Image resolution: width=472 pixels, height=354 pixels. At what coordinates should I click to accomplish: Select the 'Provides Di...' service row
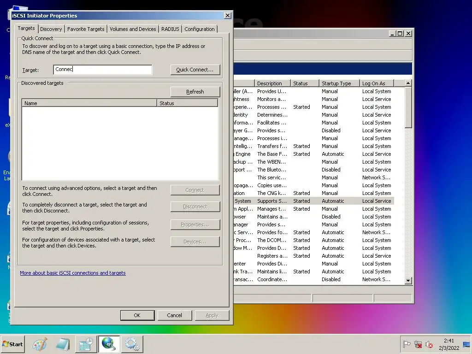pos(313,263)
